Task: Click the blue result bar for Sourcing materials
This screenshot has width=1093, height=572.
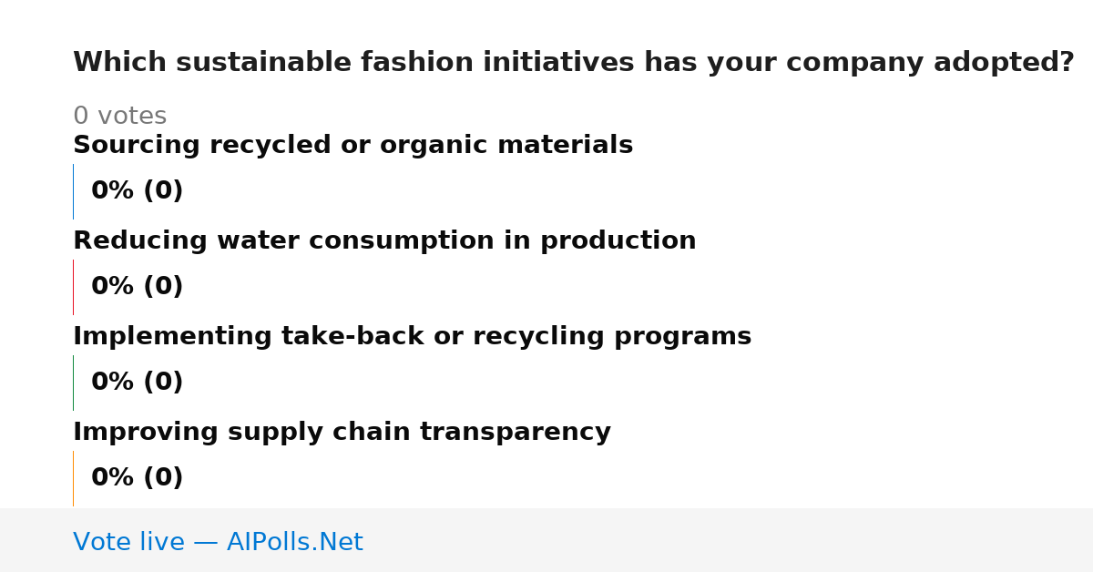Action: pyautogui.click(x=73, y=191)
